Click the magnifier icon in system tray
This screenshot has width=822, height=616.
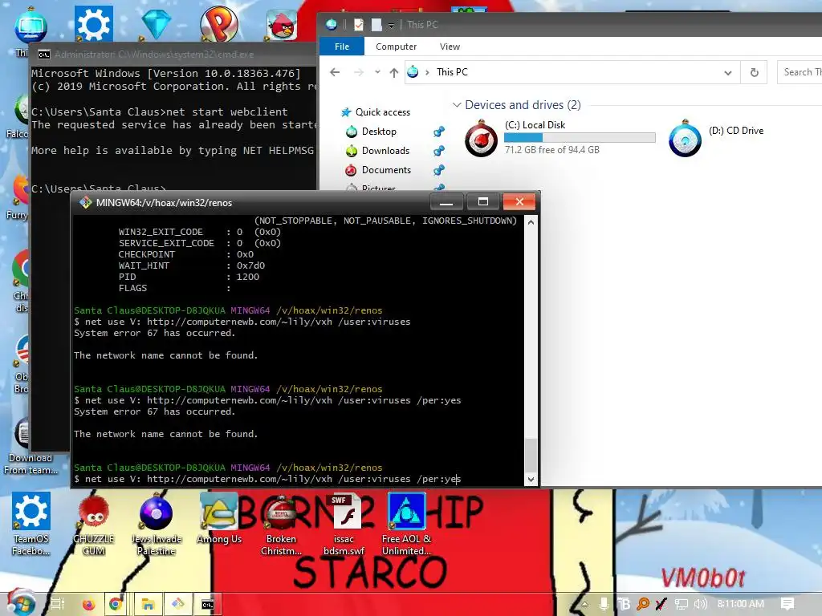643,604
